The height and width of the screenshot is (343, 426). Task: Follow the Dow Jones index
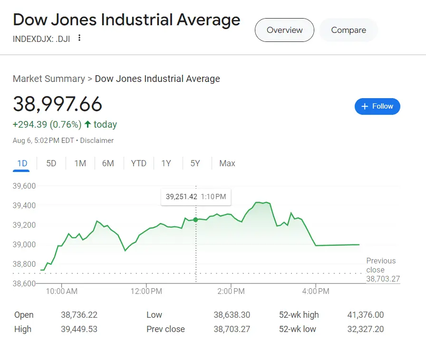pyautogui.click(x=378, y=106)
